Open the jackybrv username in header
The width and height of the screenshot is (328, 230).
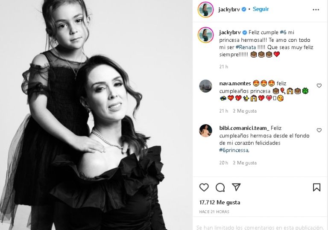[229, 9]
